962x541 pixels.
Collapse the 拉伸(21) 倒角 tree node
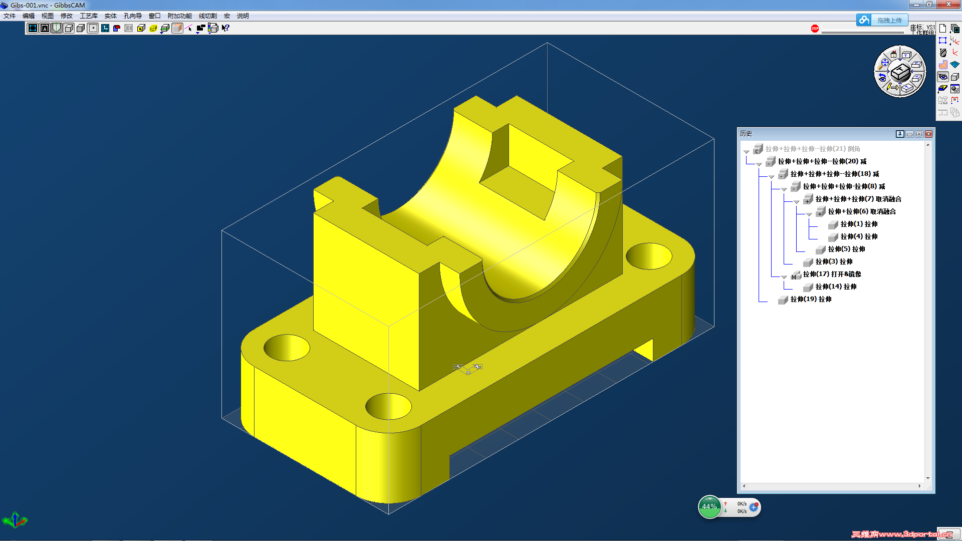pyautogui.click(x=746, y=151)
